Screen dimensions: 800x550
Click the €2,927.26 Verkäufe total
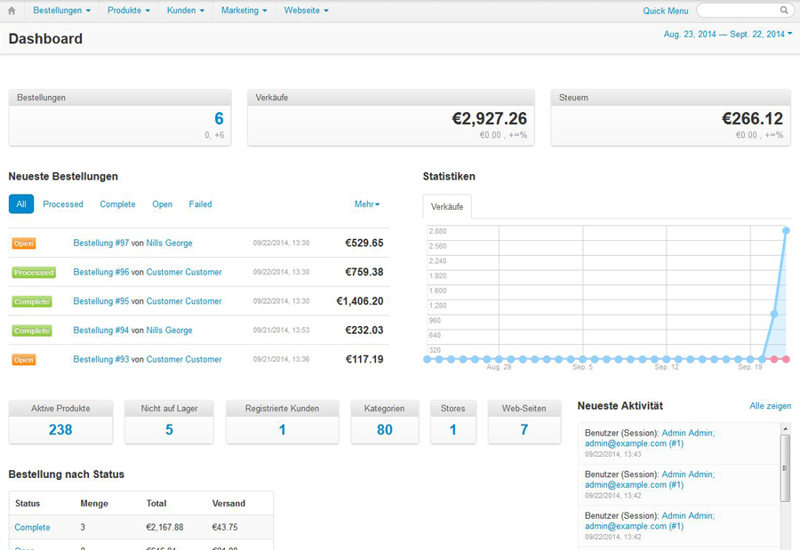coord(489,118)
